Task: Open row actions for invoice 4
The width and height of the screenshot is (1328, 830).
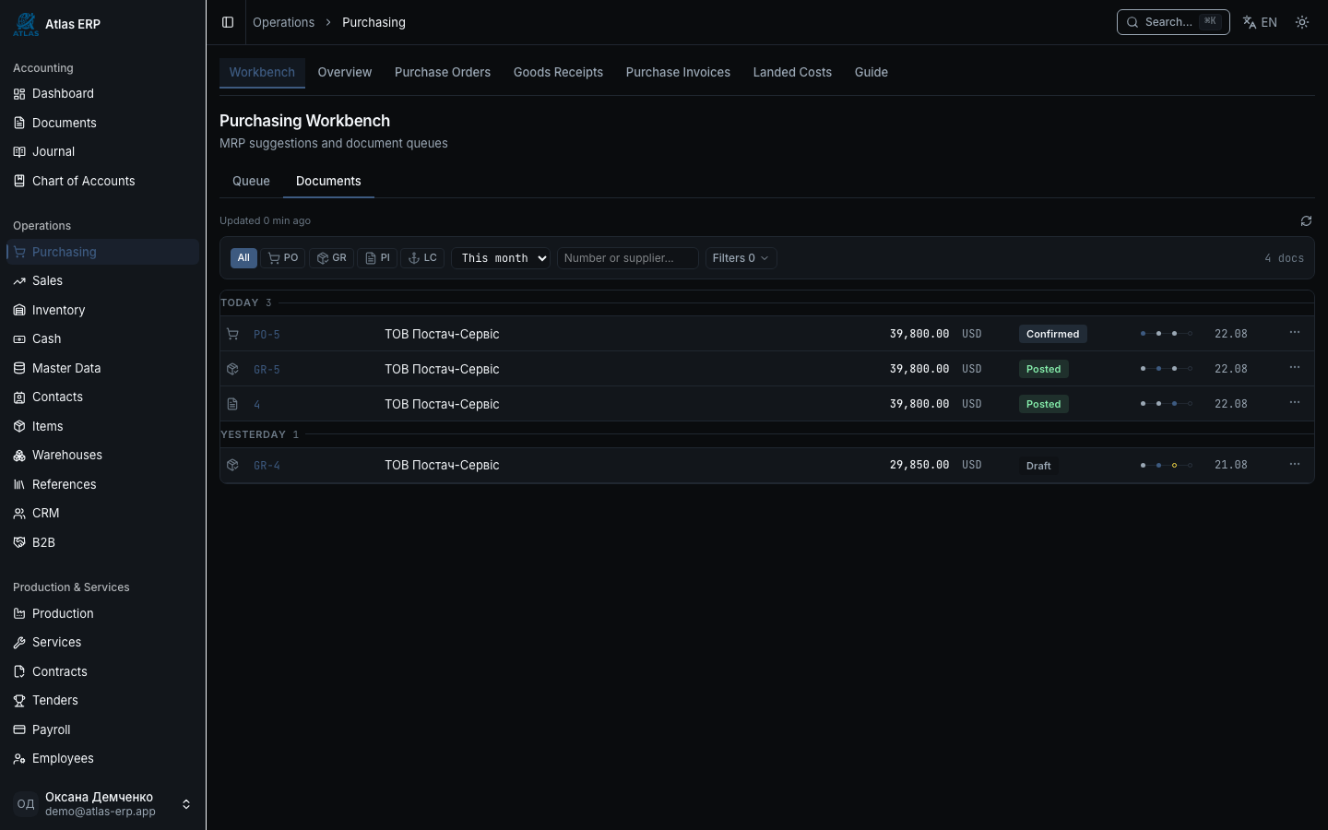Action: tap(1295, 403)
